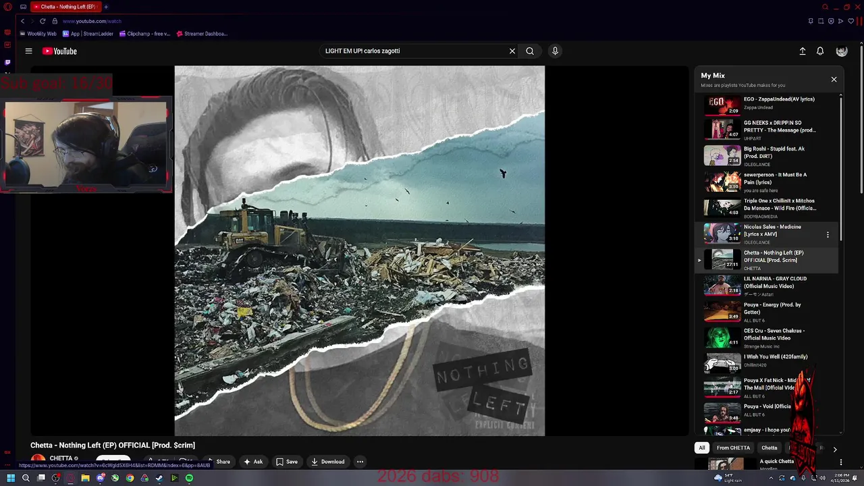The width and height of the screenshot is (864, 486).
Task: Bookmark the page with the heart icon
Action: [x=850, y=21]
